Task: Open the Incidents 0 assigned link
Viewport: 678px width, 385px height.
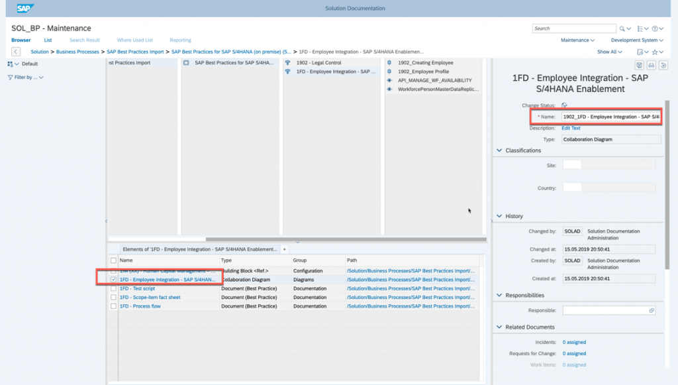Action: point(574,342)
